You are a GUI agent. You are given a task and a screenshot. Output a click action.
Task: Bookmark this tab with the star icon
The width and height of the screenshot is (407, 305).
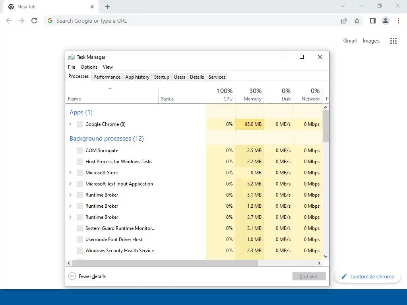357,21
